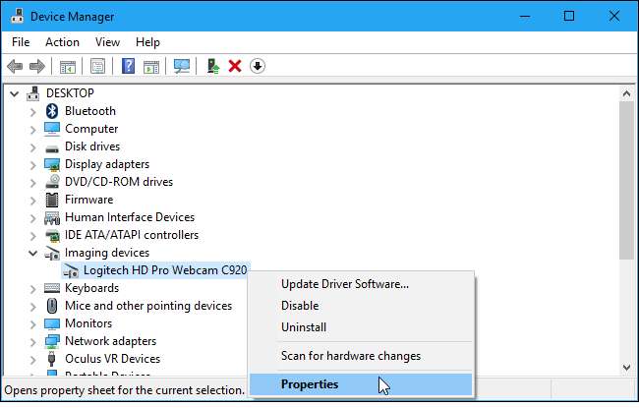Choose Scan for hardware changes in context menu

tap(361, 356)
